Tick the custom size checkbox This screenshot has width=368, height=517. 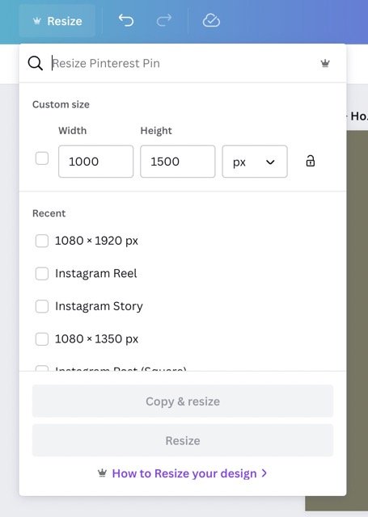pyautogui.click(x=42, y=158)
